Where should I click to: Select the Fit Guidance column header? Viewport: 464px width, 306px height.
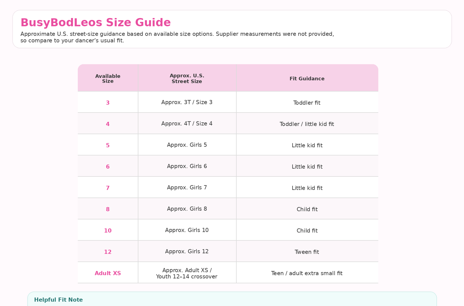(x=307, y=78)
